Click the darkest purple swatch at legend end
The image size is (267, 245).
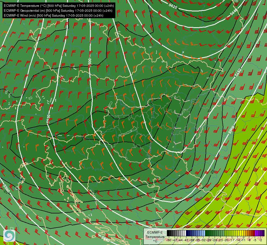[263, 233]
